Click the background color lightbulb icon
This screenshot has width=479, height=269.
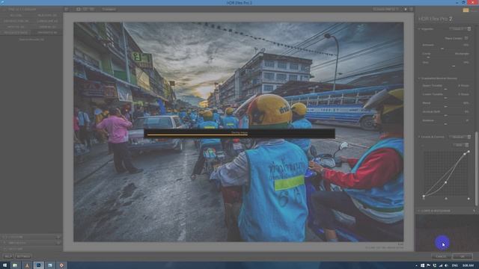(406, 10)
